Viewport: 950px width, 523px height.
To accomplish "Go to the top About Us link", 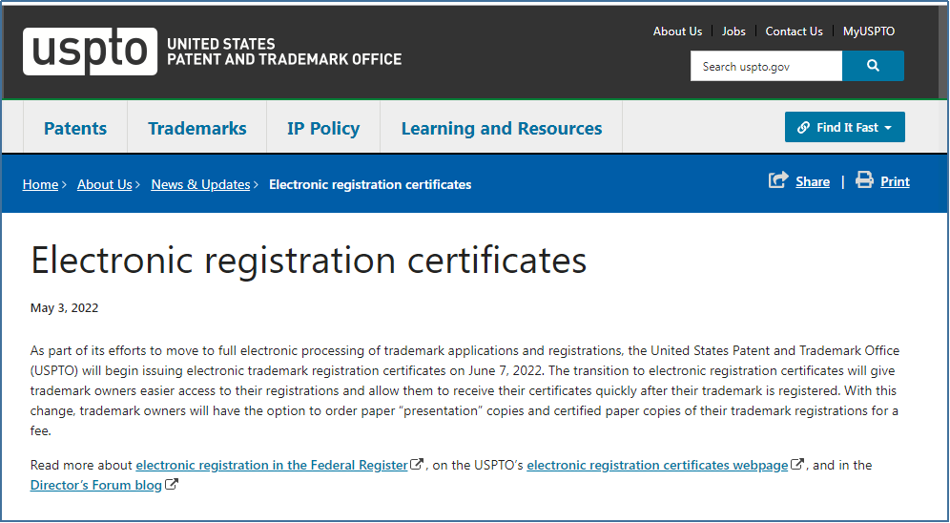I will coord(677,31).
